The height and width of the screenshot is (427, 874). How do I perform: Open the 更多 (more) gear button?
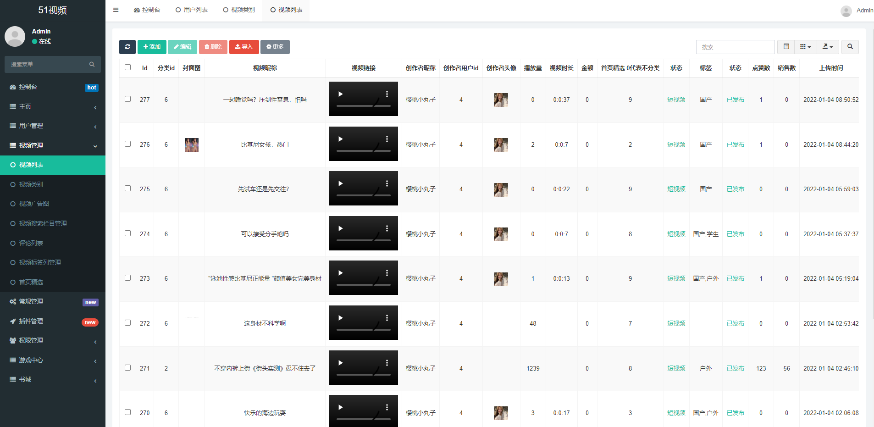pyautogui.click(x=275, y=47)
